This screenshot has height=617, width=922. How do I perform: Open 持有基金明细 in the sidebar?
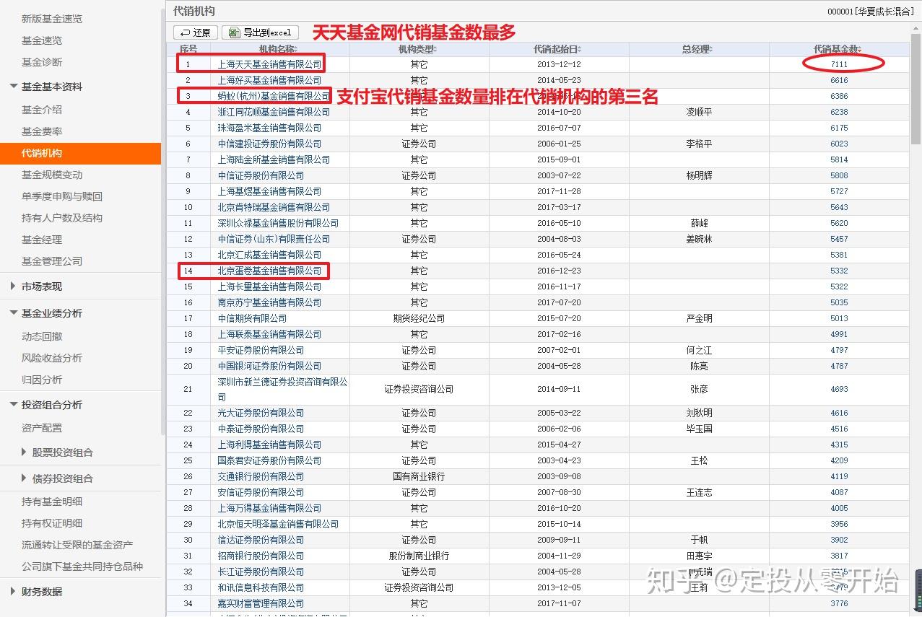point(52,502)
